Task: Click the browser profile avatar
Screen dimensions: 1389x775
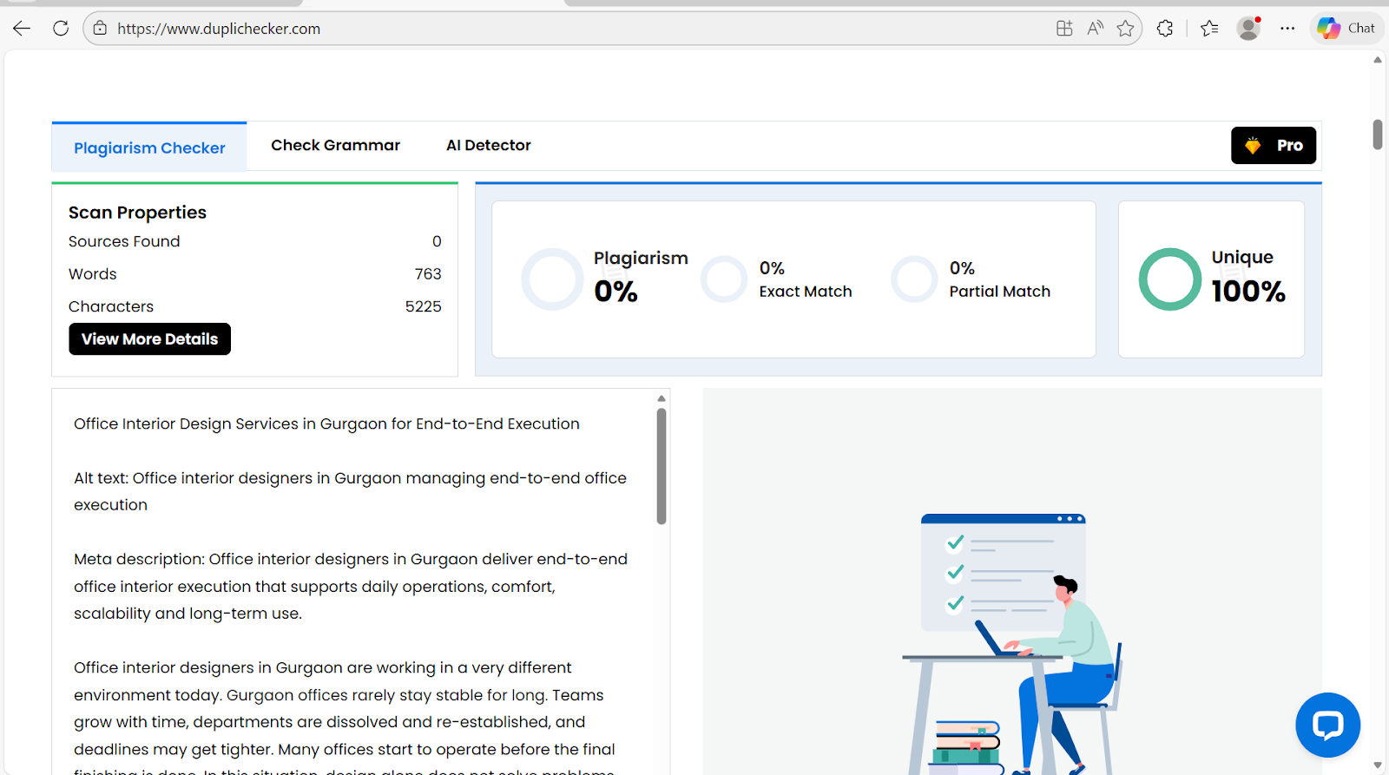Action: 1248,29
